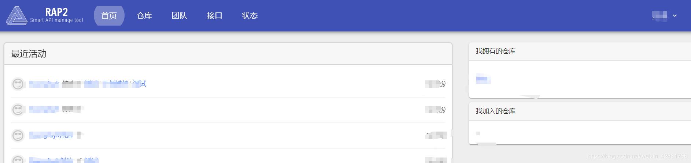This screenshot has width=691, height=163.
Task: Click the RAP2 Smart API manage tool title
Action: (56, 16)
